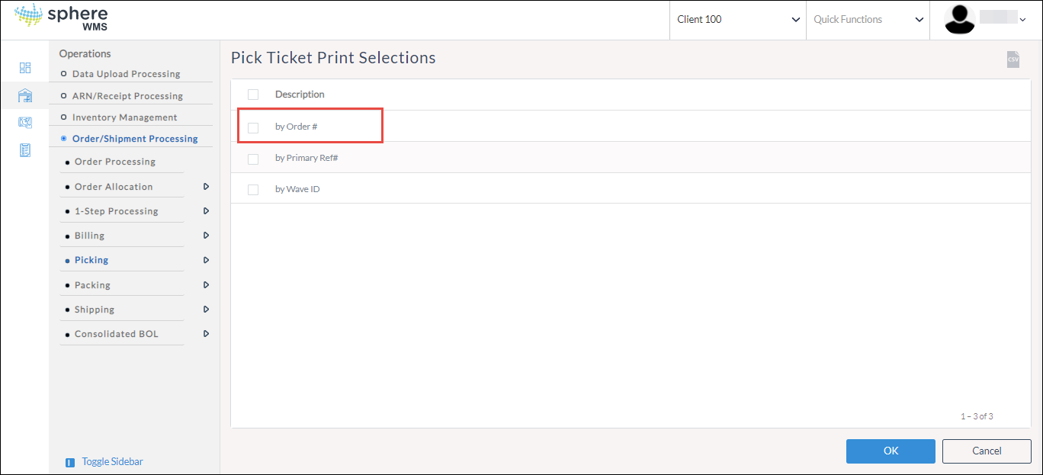Screen dimensions: 1043x475
Task: Expand Packing submenu arrow
Action: [x=206, y=285]
